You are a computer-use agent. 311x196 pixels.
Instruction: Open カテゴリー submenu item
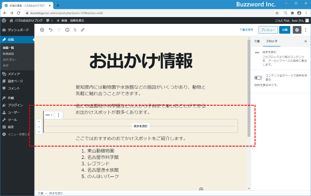(9, 60)
